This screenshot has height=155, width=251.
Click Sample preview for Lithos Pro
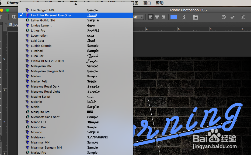93,31
